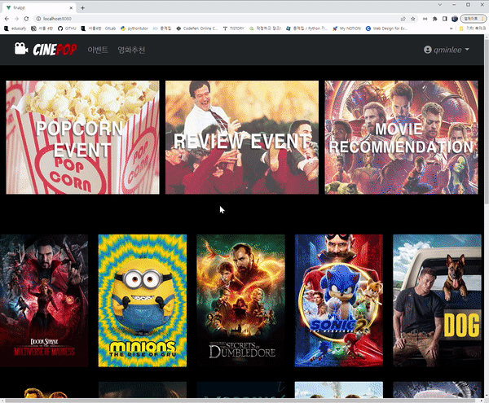Go back with the browser back arrow

pyautogui.click(x=7, y=19)
